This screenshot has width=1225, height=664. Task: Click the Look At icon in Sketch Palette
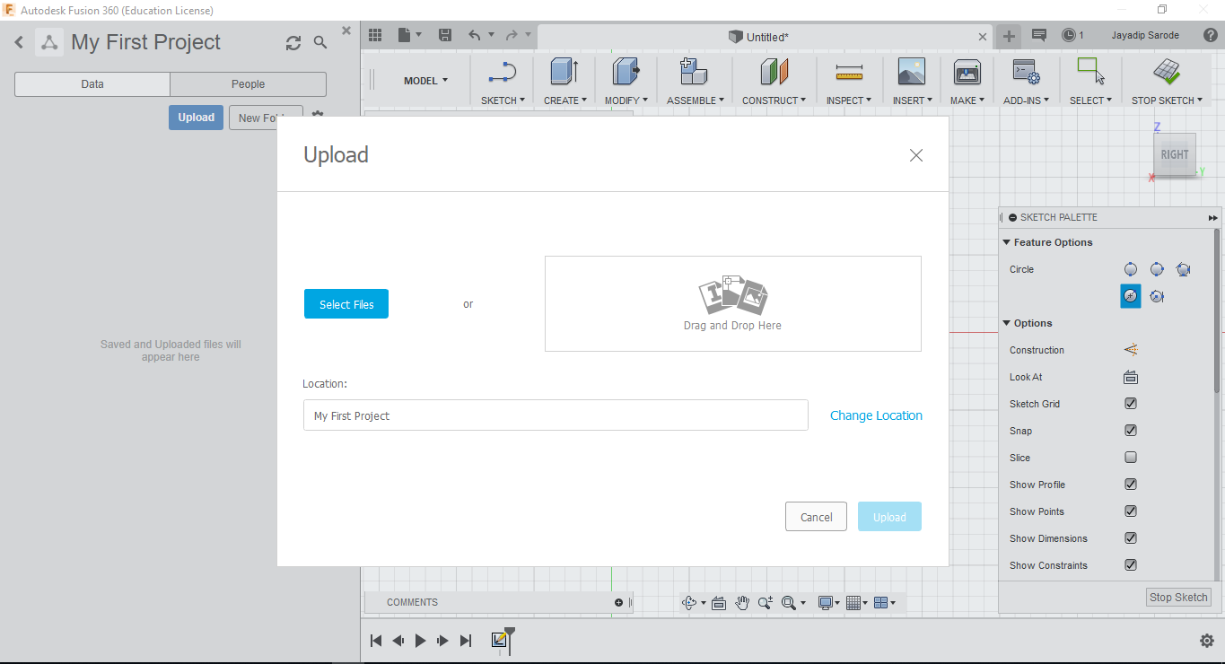(1131, 377)
